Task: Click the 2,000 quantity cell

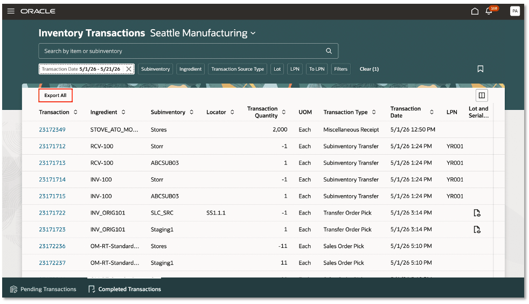Action: pyautogui.click(x=280, y=129)
